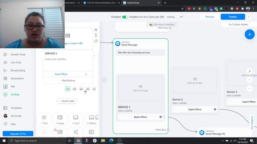This screenshot has width=257, height=144.
Task: Click + Add Button in card
Action: click(x=68, y=80)
